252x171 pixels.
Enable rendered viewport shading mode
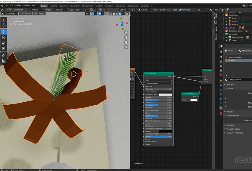coord(120,14)
